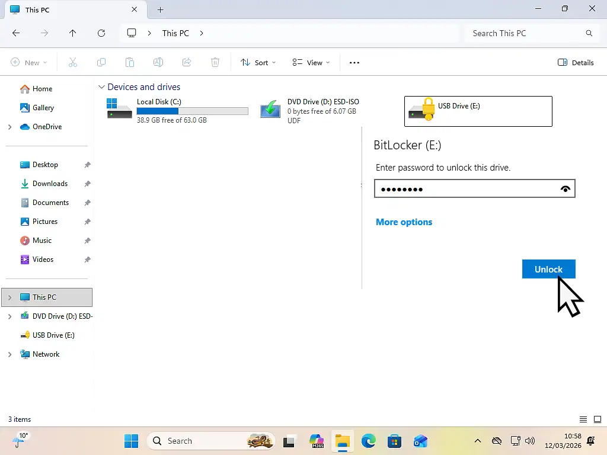Open the Details pane
Image resolution: width=607 pixels, height=455 pixels.
(575, 62)
